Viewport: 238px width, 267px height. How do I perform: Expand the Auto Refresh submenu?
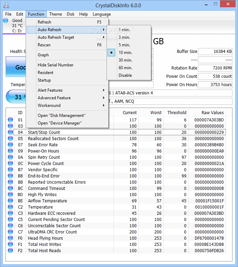click(67, 30)
